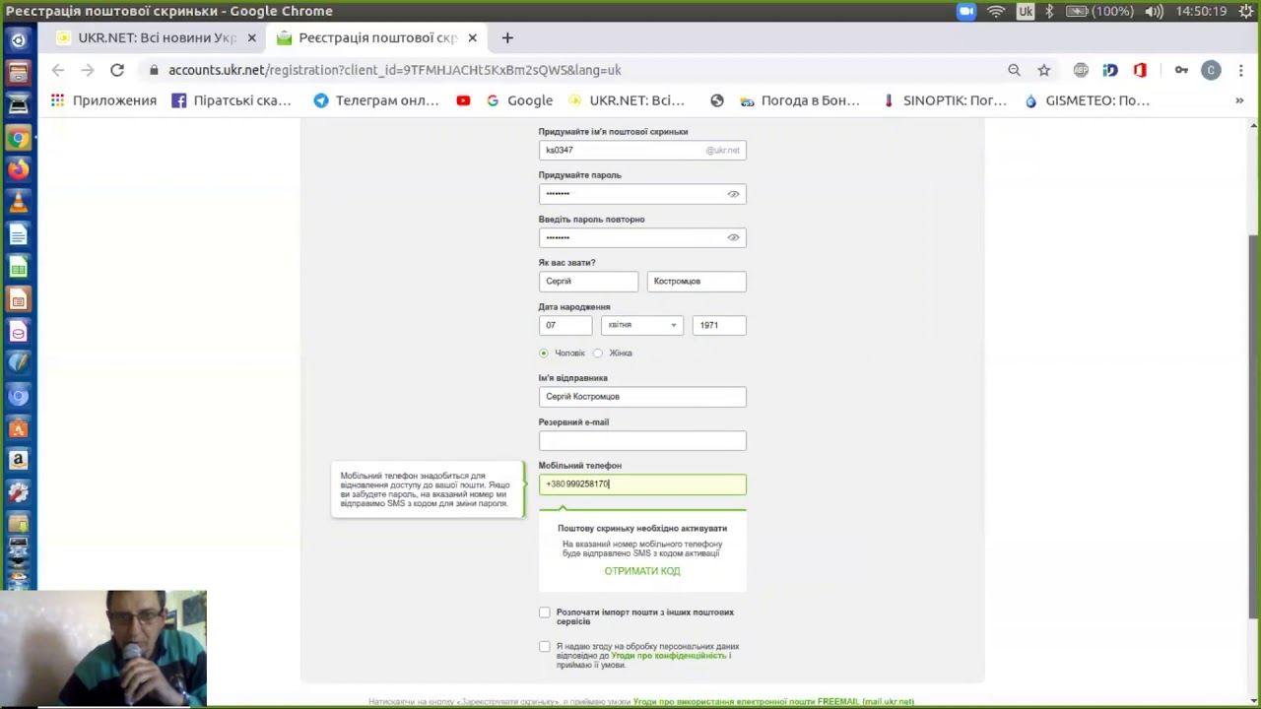
Task: Focus the mailbox name field ks0347
Action: point(642,150)
